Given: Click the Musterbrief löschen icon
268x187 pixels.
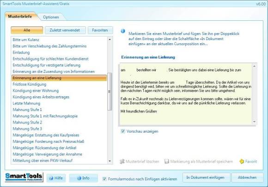Looking at the screenshot, I should [x=122, y=161].
